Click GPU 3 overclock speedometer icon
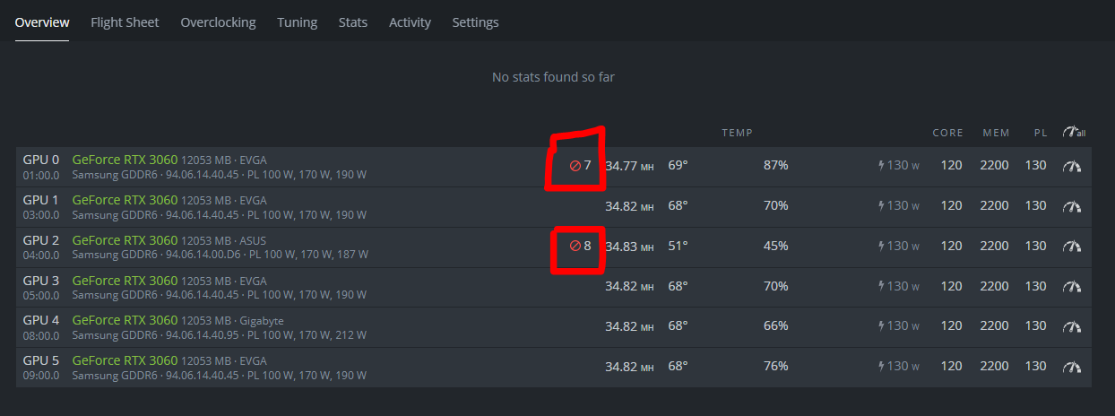 click(1072, 286)
